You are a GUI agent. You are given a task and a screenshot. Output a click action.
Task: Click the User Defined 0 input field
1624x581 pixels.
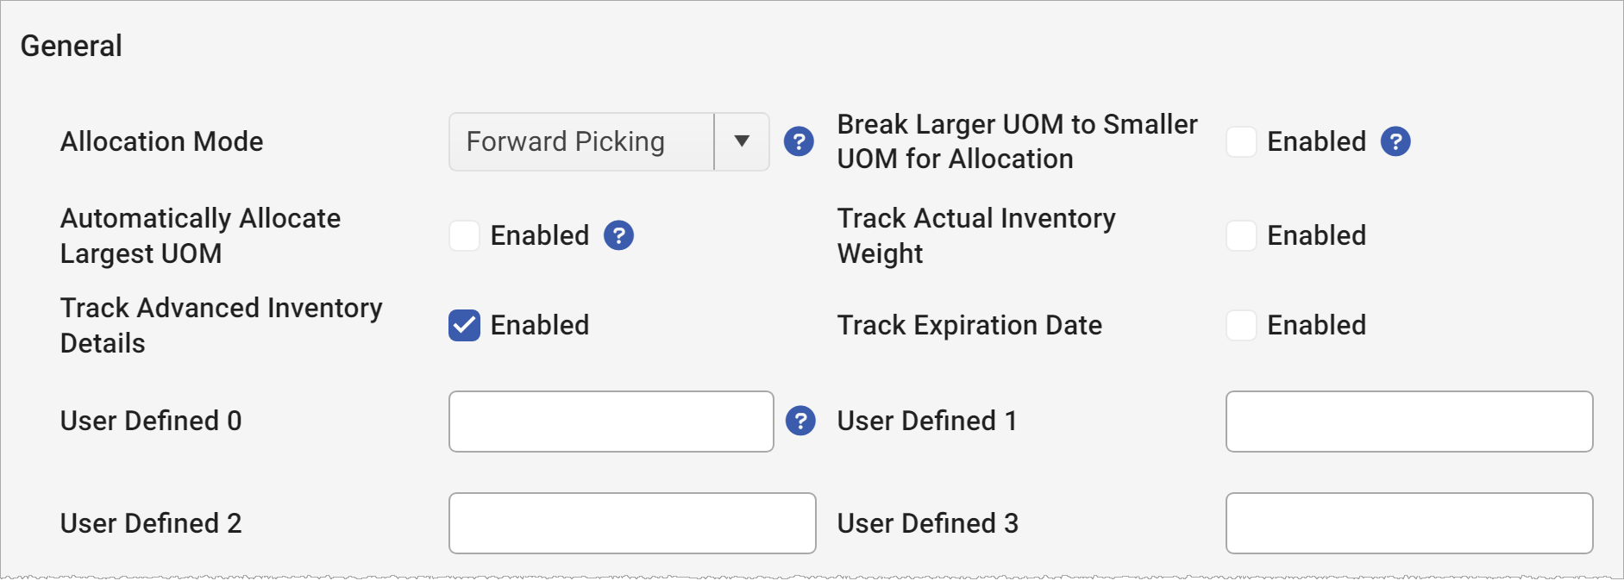click(x=611, y=422)
